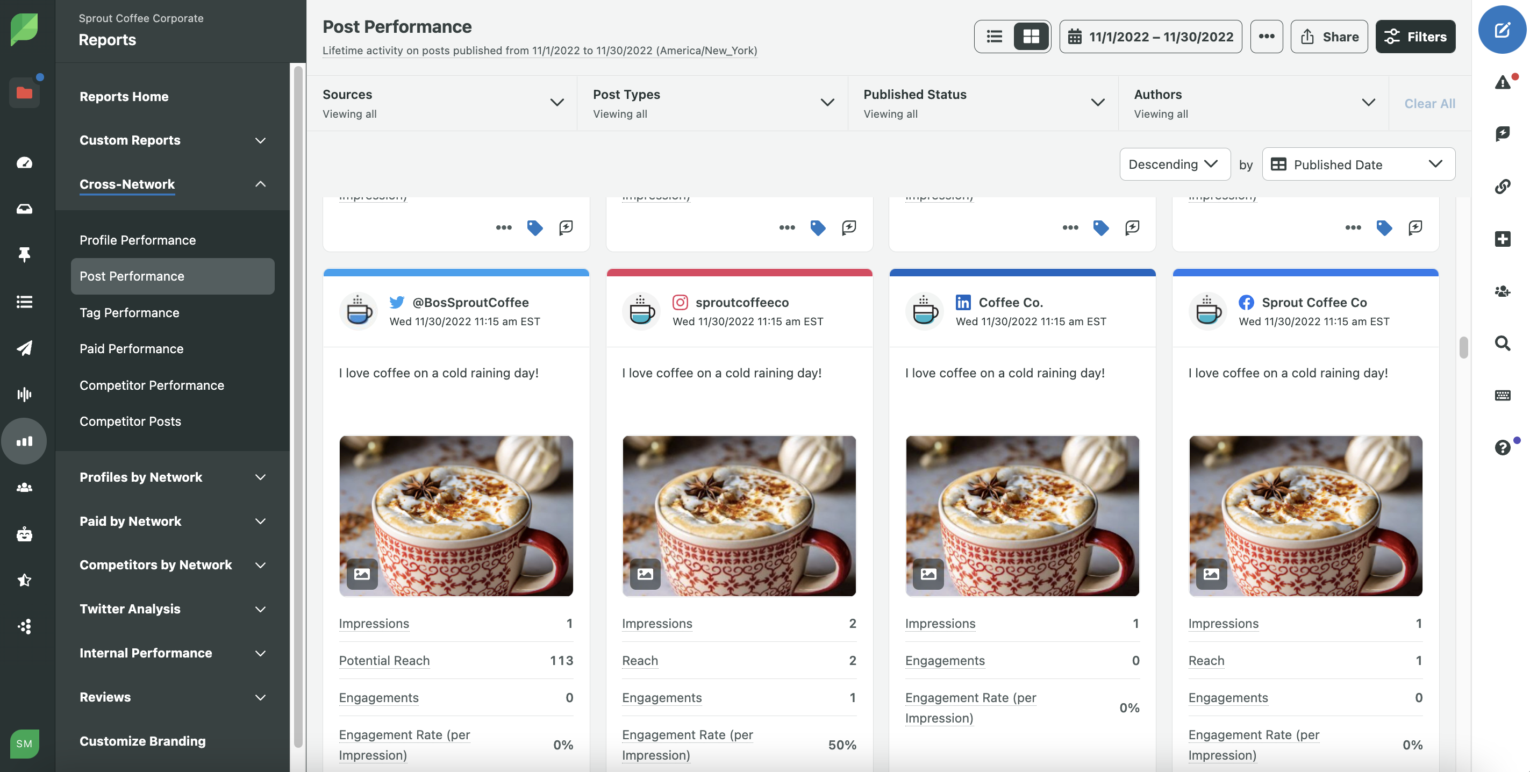Switch to list view layout
Viewport: 1530px width, 772px height.
(994, 37)
